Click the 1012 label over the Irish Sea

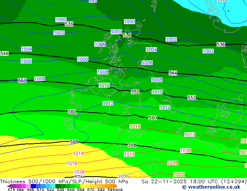coord(108,104)
